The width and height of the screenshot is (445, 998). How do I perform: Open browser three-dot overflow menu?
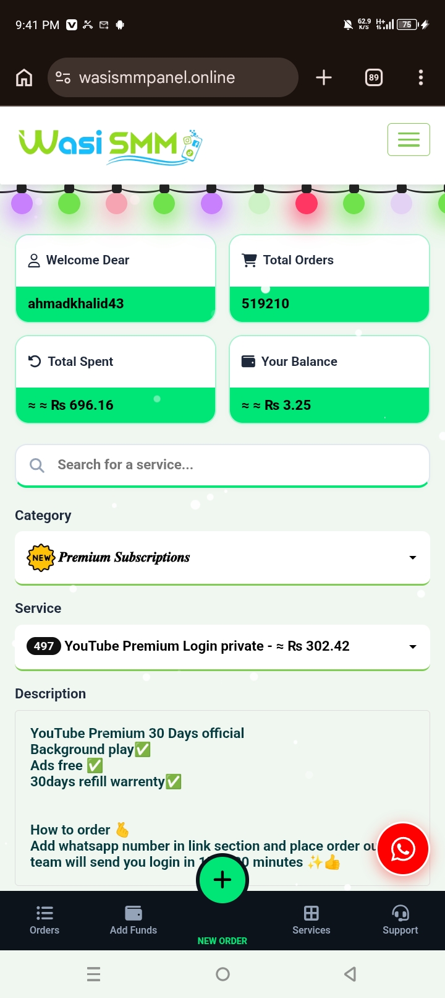(x=421, y=77)
